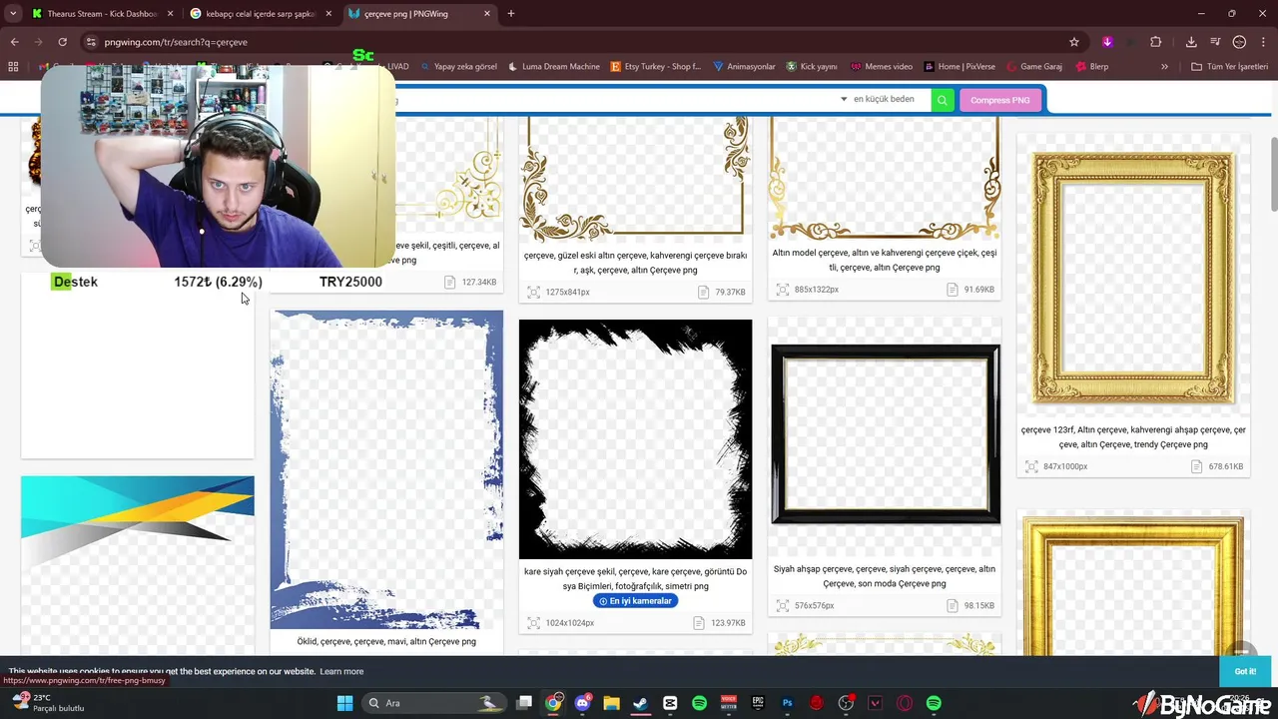Click the browser page vertical scrollbar
The height and width of the screenshot is (719, 1278).
[x=1273, y=174]
